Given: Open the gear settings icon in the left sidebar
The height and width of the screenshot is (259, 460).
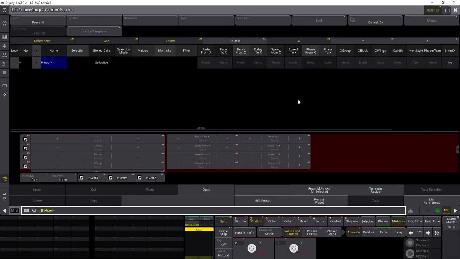Looking at the screenshot, I should coord(4,23).
